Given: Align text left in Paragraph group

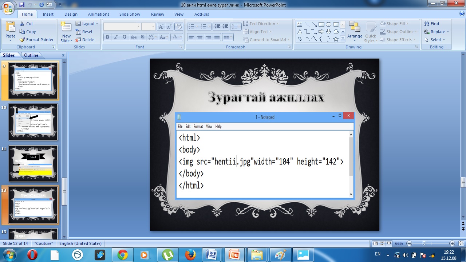Looking at the screenshot, I should click(x=191, y=37).
